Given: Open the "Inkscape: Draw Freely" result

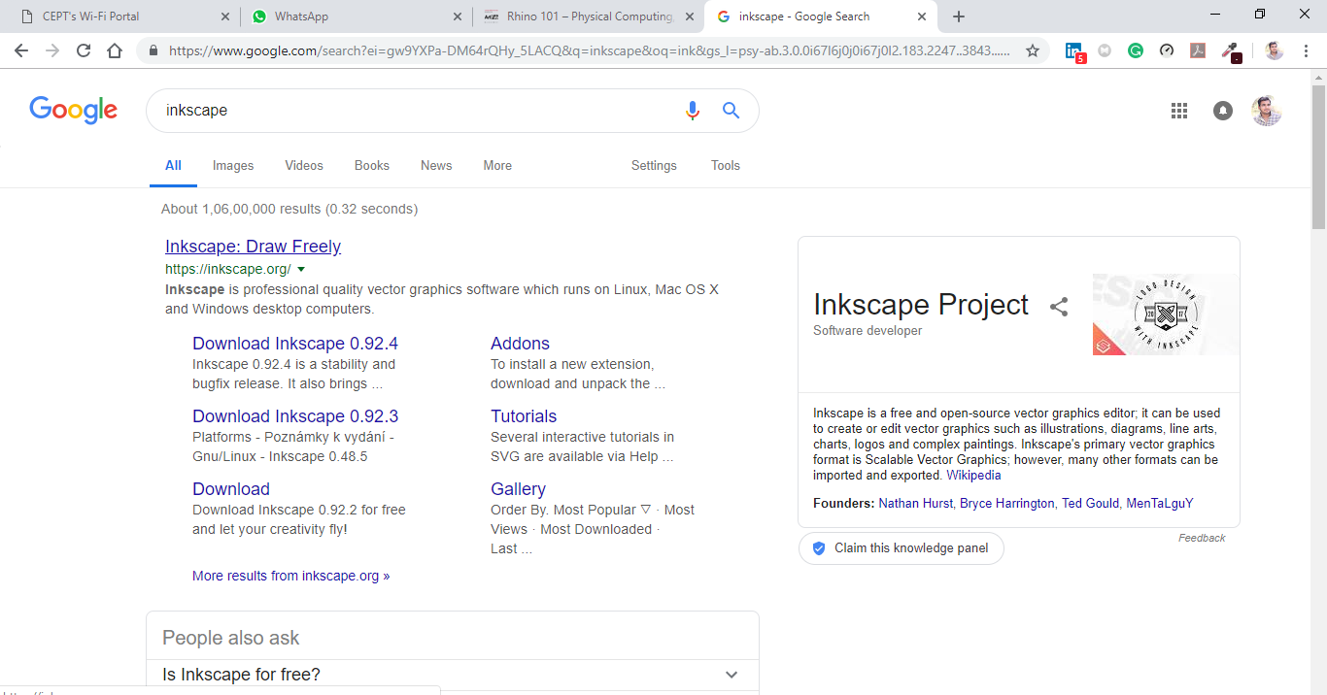Looking at the screenshot, I should point(253,247).
